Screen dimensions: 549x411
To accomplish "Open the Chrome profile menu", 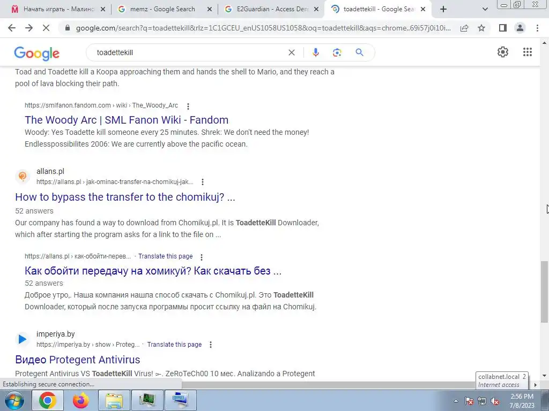I will coord(520,28).
